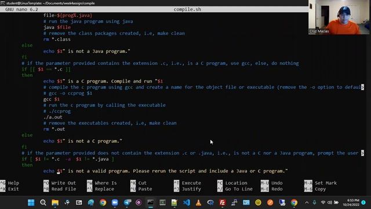Click the Copy shortcut label
This screenshot has width=371, height=209.
pyautogui.click(x=320, y=189)
